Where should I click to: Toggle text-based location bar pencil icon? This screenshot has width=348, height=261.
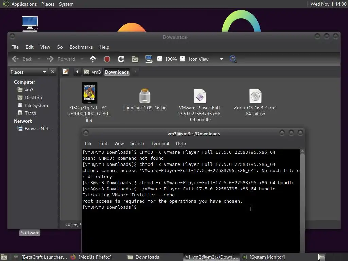pyautogui.click(x=66, y=72)
